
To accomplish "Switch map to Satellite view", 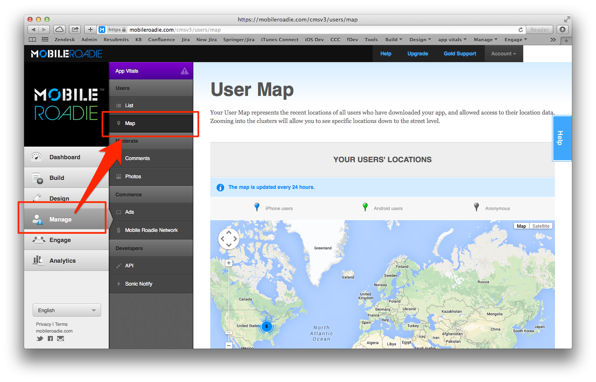I will click(541, 226).
